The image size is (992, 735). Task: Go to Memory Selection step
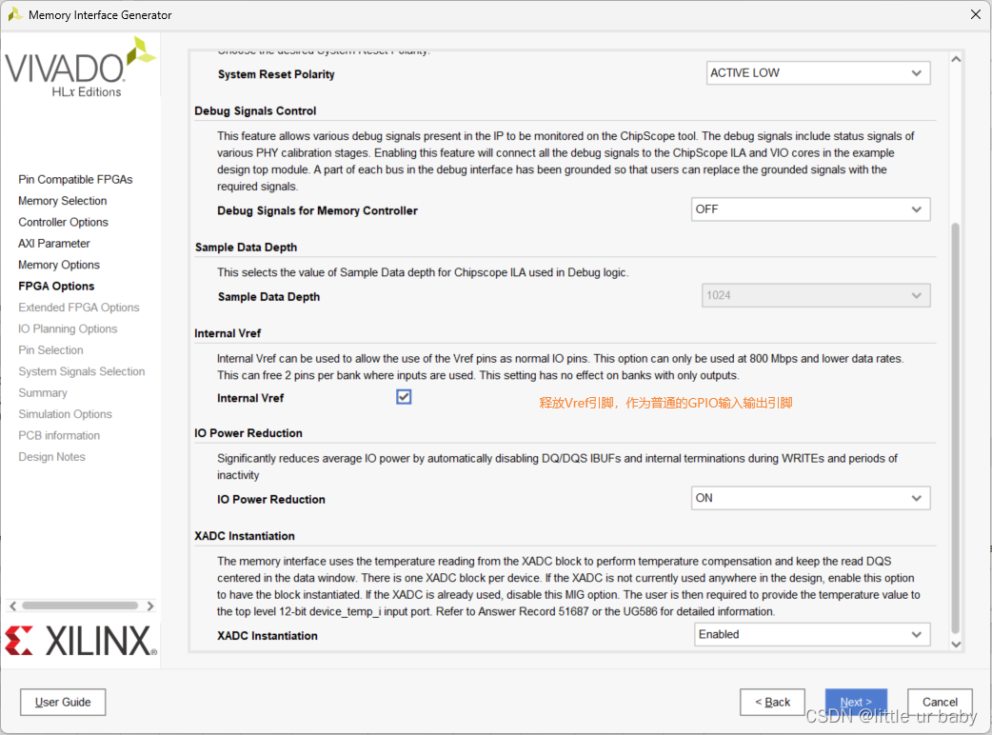coord(63,201)
